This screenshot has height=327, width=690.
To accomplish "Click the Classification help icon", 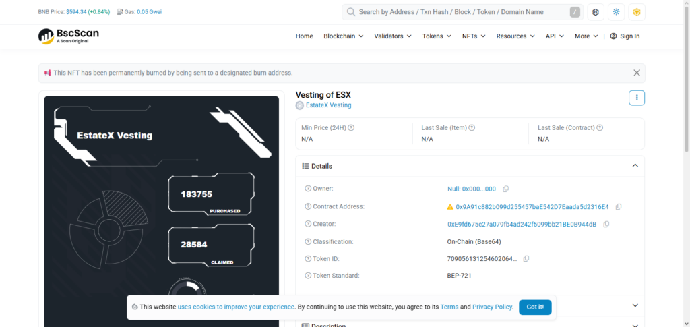I will point(308,241).
